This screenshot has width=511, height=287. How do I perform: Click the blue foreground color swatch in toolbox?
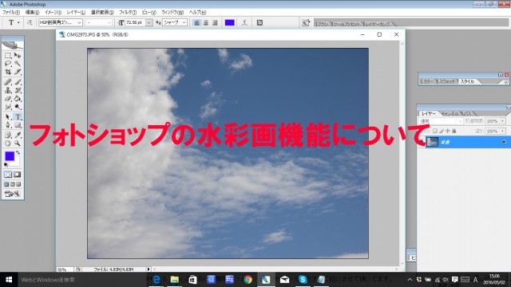tap(10, 156)
